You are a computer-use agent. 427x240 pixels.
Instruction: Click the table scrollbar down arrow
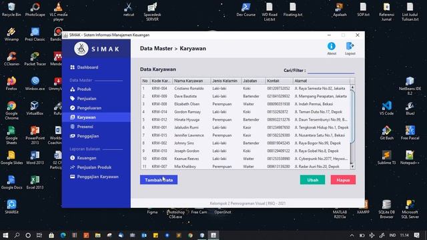(x=352, y=166)
